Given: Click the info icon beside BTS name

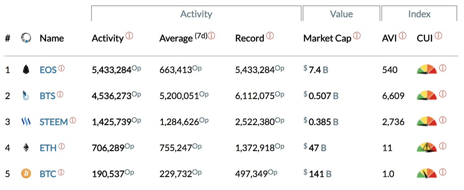Looking at the screenshot, I should click(60, 94).
